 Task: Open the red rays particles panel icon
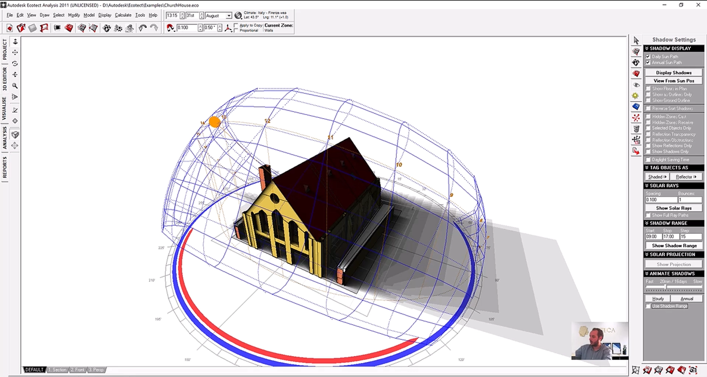pyautogui.click(x=636, y=118)
